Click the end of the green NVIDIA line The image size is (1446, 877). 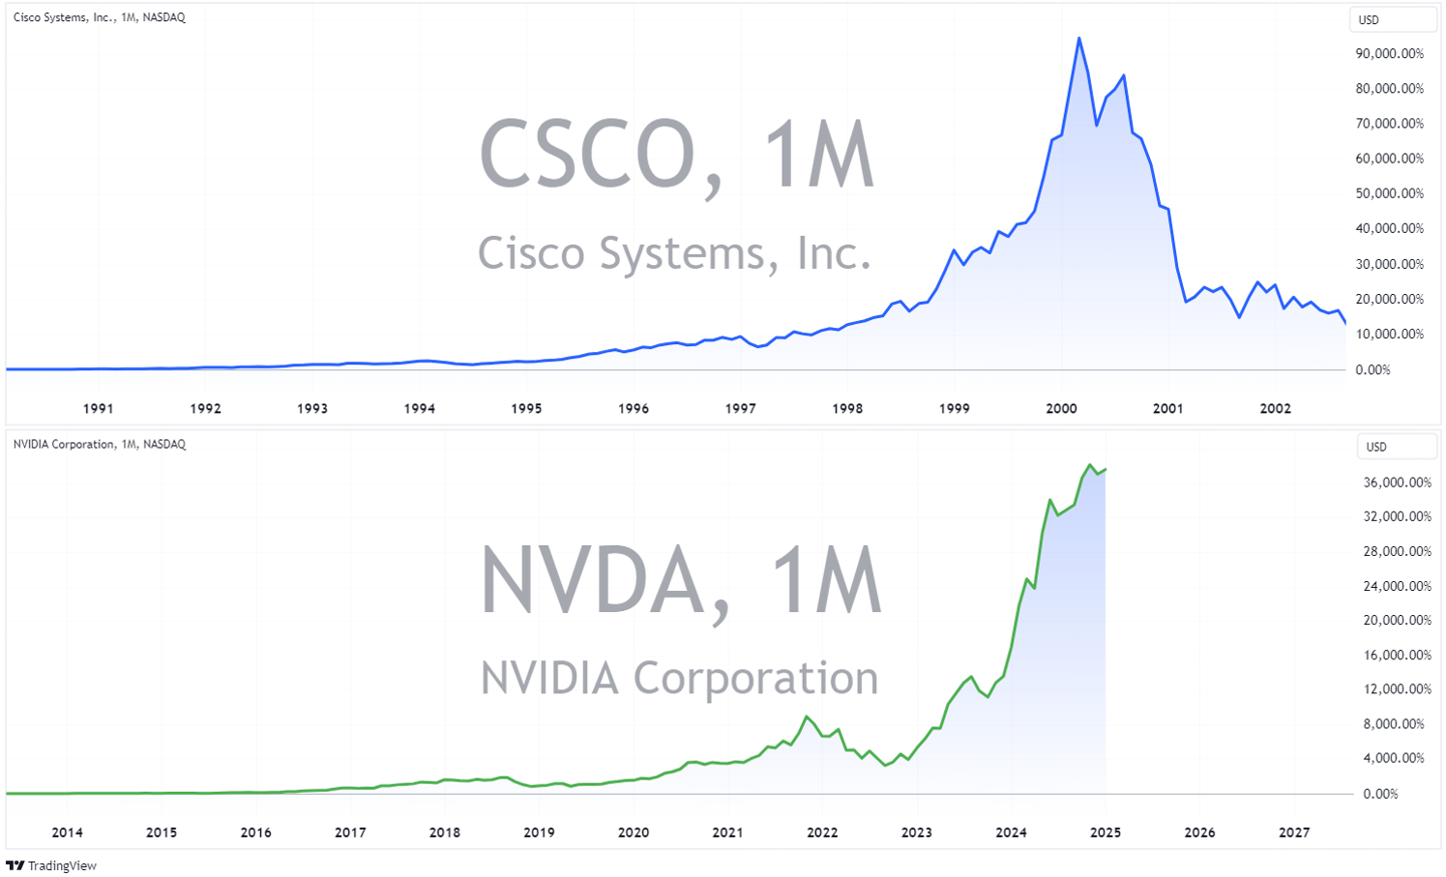[1106, 469]
